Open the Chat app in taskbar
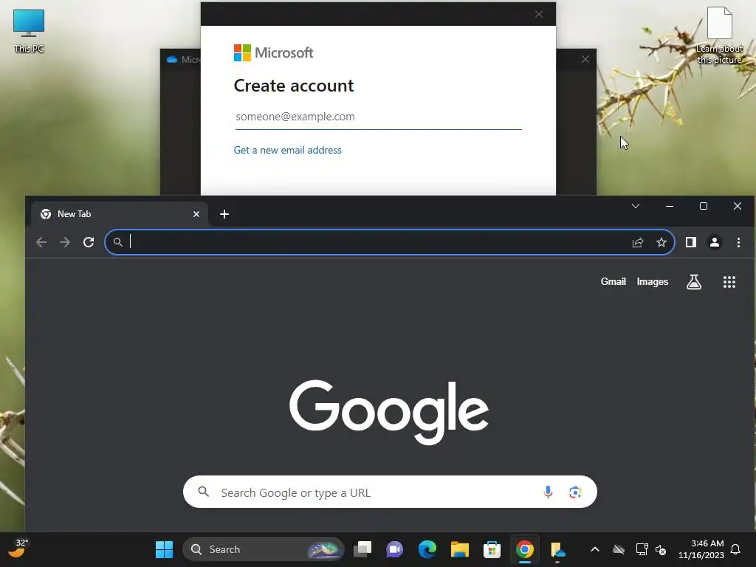 [394, 549]
